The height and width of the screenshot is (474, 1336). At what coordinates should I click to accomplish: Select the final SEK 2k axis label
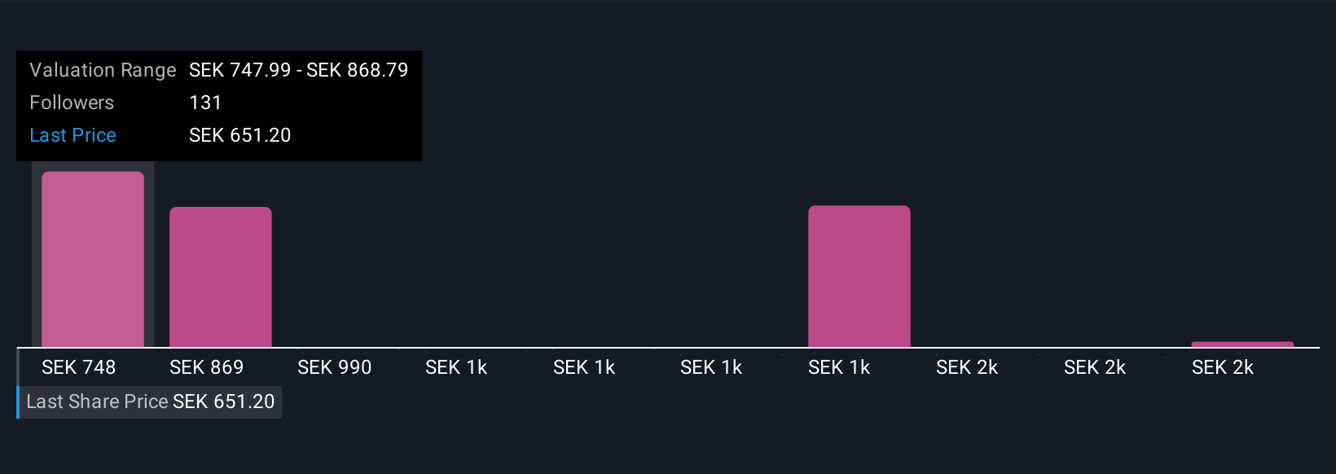[x=1223, y=367]
